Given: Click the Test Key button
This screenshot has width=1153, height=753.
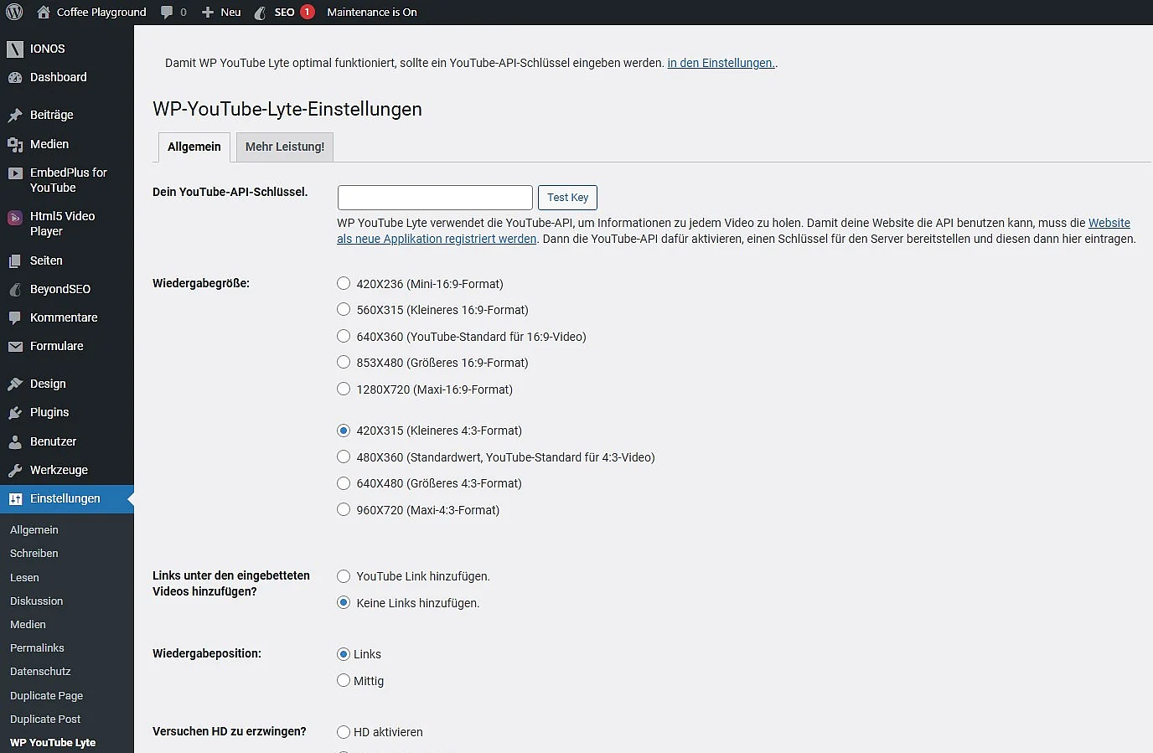Looking at the screenshot, I should 567,198.
